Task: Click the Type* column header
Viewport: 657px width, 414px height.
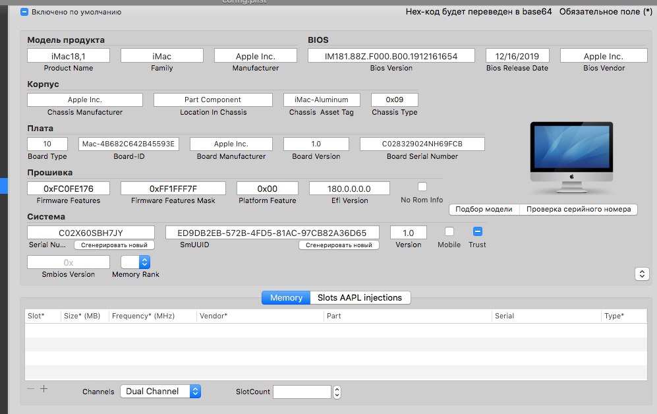Action: pos(624,316)
